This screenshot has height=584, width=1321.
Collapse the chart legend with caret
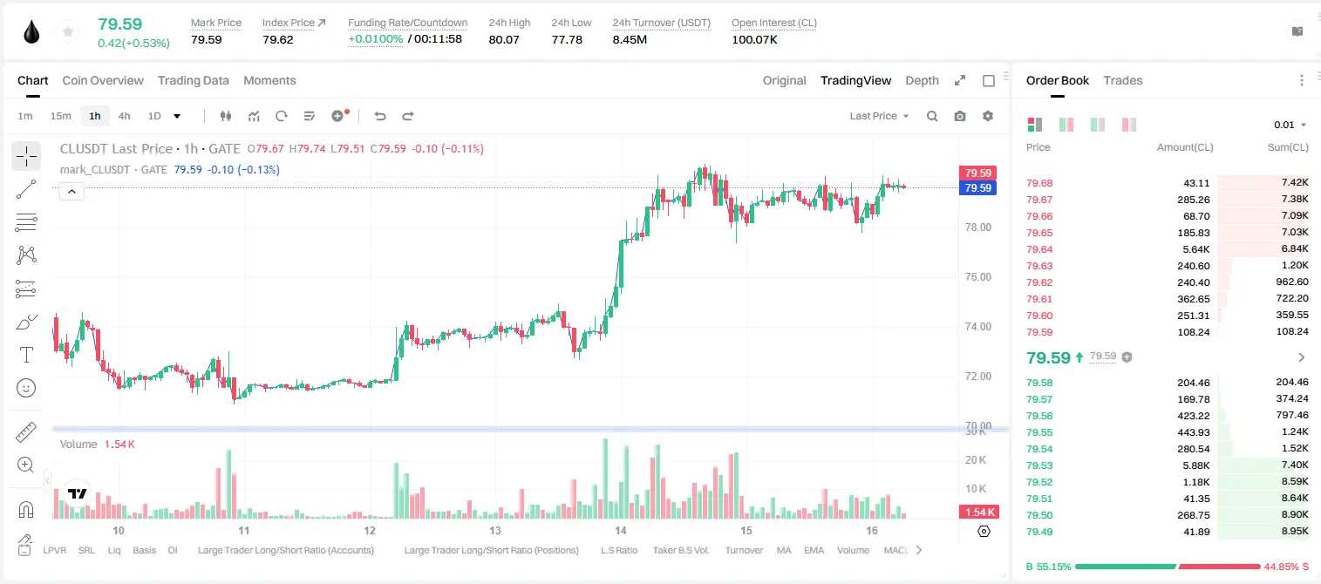[71, 192]
